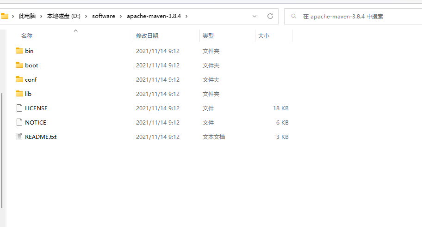Sort by 大小 column header
This screenshot has height=227, width=422.
coord(264,36)
